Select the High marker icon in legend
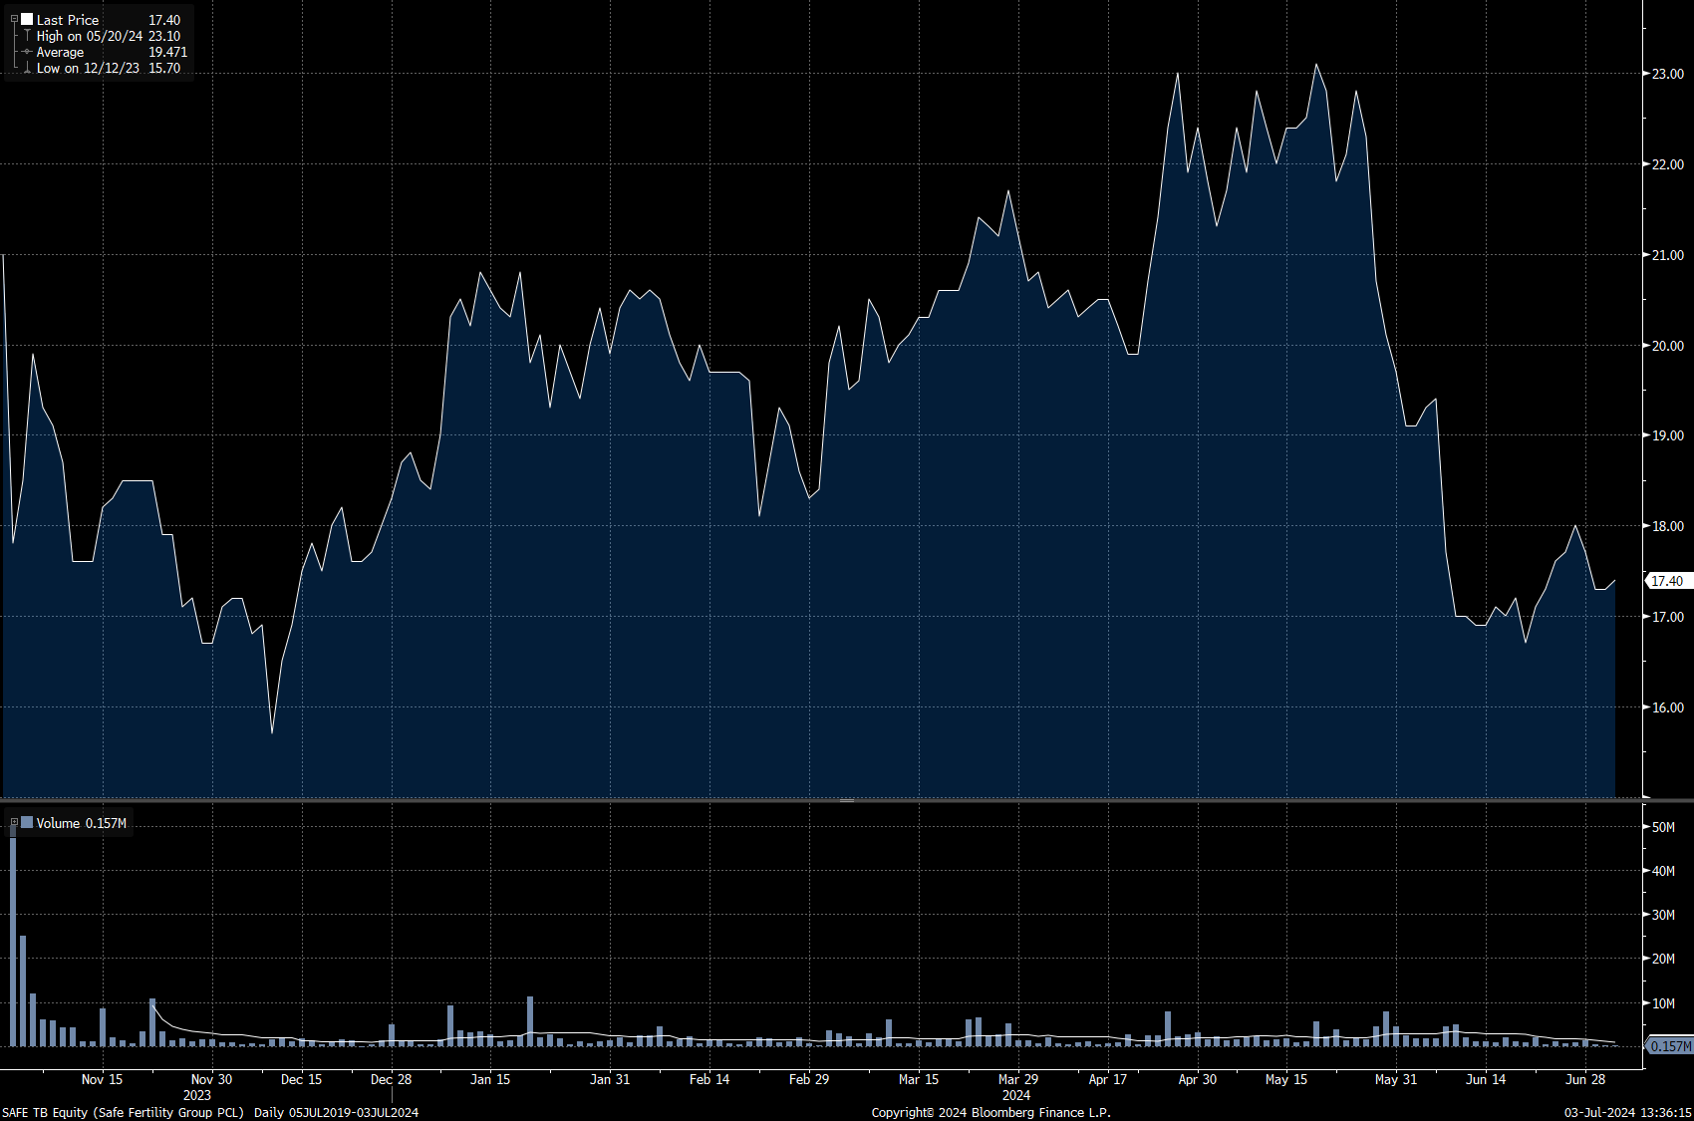The image size is (1694, 1121). [27, 36]
